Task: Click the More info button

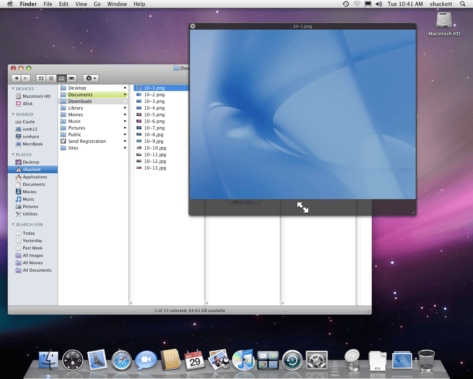Action: click(x=245, y=202)
